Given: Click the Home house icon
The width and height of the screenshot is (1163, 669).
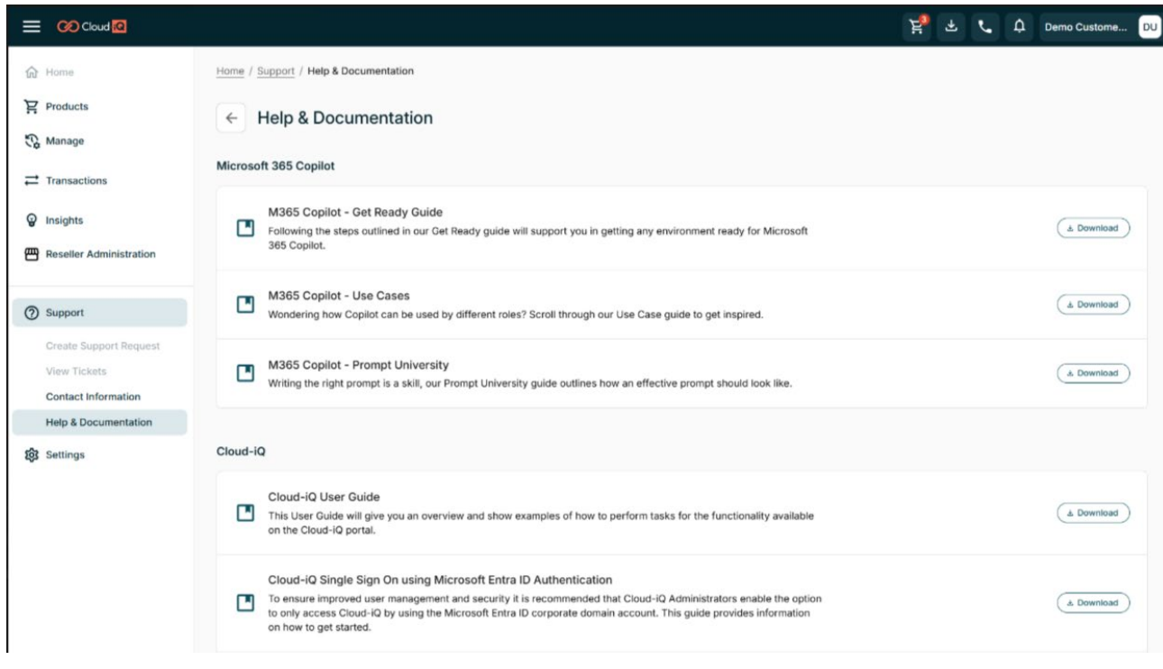Looking at the screenshot, I should (x=32, y=72).
